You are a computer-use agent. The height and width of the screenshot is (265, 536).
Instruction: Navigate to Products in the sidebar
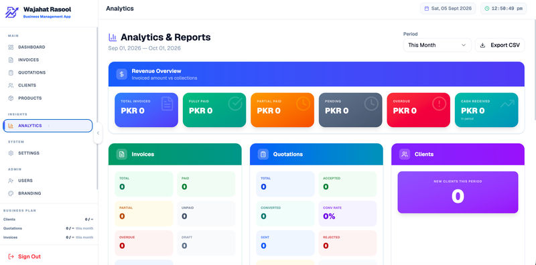(x=48, y=98)
